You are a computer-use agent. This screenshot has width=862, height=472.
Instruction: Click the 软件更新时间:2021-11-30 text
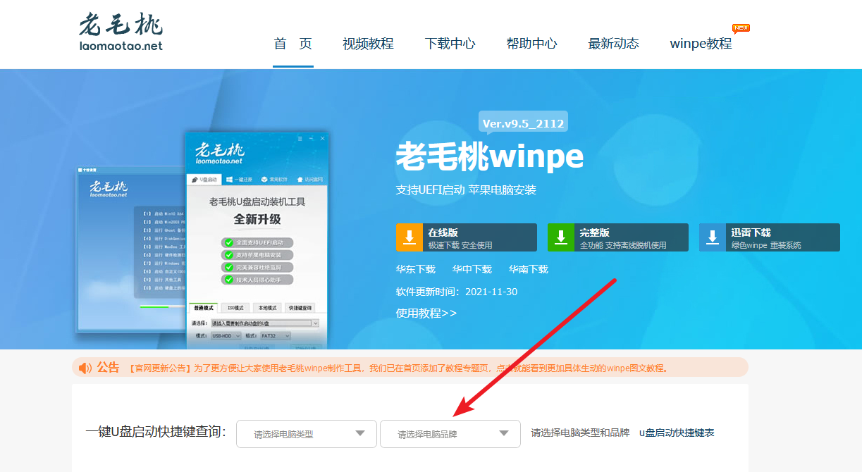(457, 292)
